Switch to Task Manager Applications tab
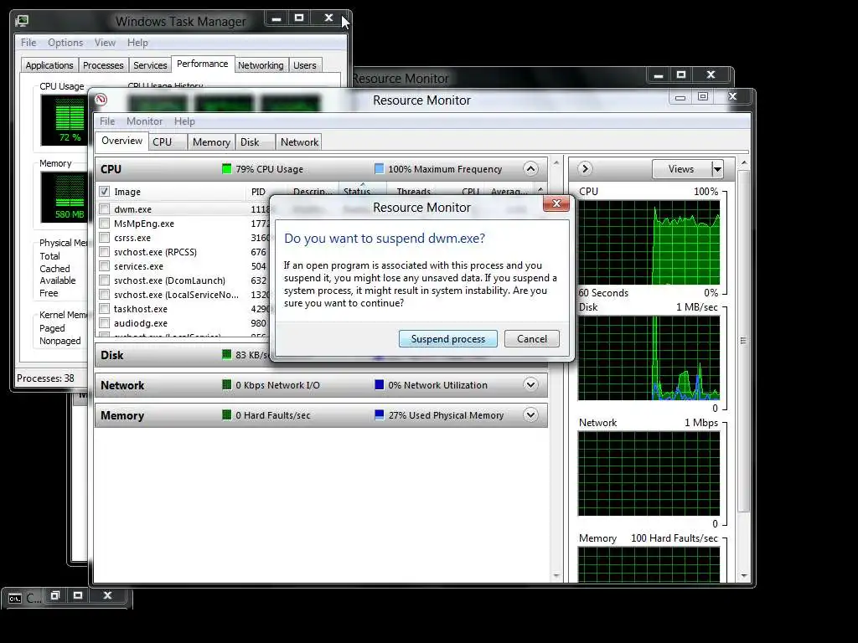858x643 pixels. click(49, 65)
